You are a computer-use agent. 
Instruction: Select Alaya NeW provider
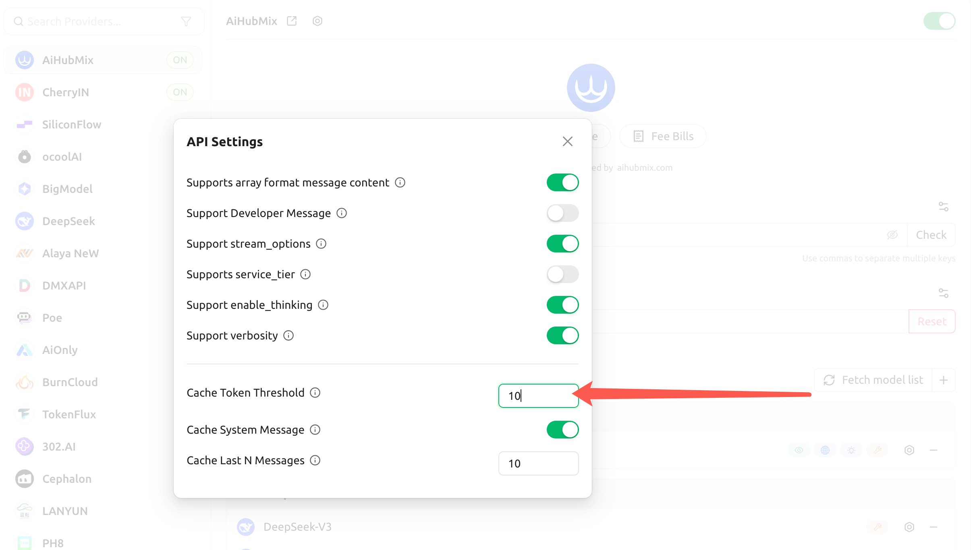point(89,253)
